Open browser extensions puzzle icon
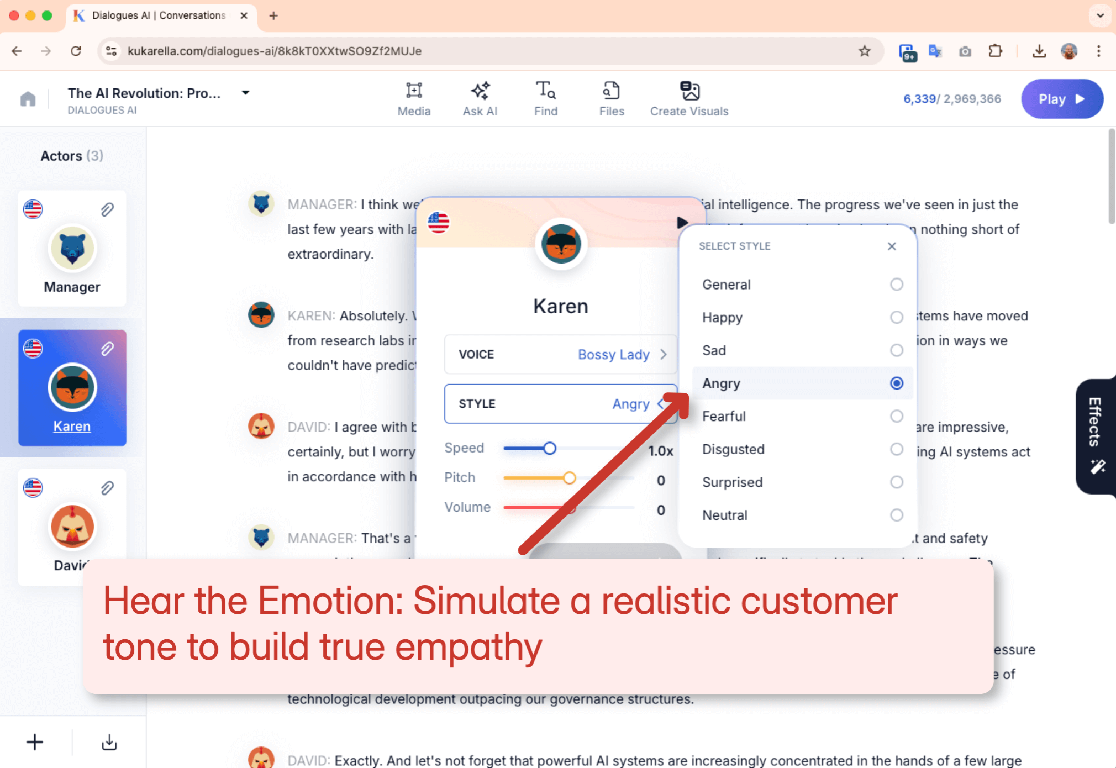This screenshot has height=768, width=1116. (x=995, y=51)
